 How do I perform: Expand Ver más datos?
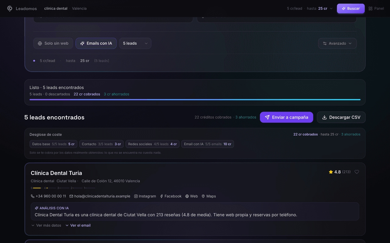click(x=46, y=226)
